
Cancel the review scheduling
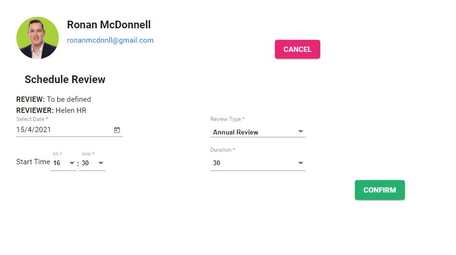298,49
